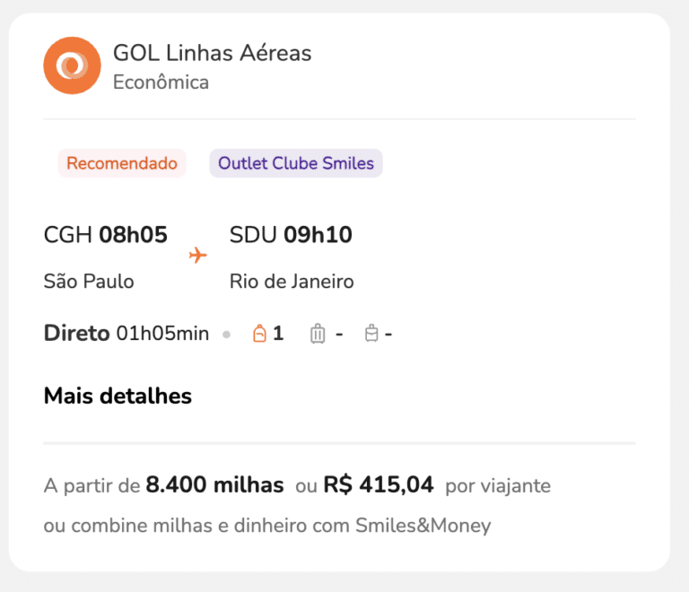Click the Econômica cabin class label
Screen dimensions: 689x592
click(161, 83)
